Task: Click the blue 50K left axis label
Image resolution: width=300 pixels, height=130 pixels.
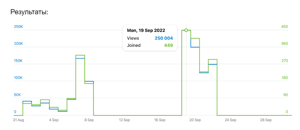Action: click(18, 95)
